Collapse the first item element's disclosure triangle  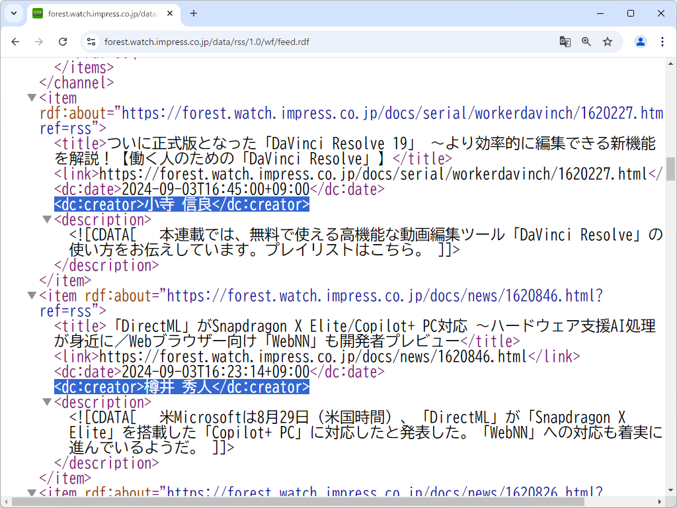point(32,97)
